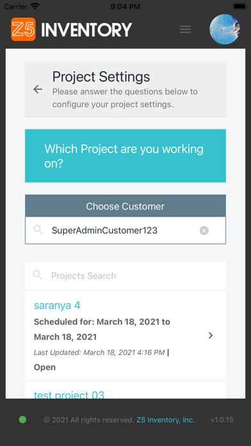Open the saranya 4 project title
Viewport: 251px width, 446px height.
[x=57, y=305]
